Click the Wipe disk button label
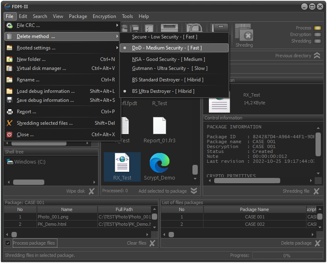 [x=75, y=191]
